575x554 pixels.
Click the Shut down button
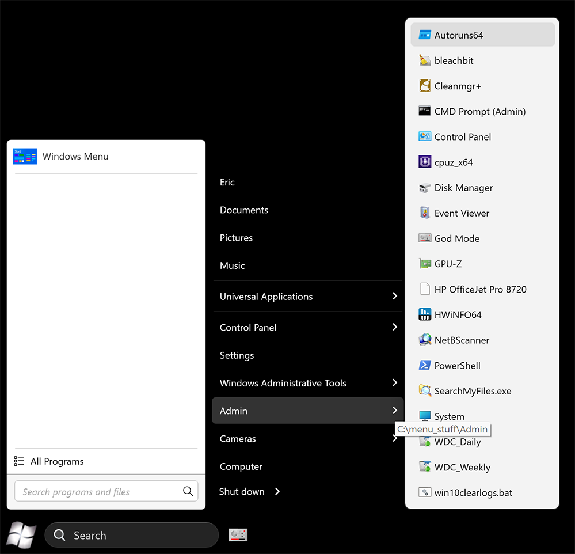242,491
